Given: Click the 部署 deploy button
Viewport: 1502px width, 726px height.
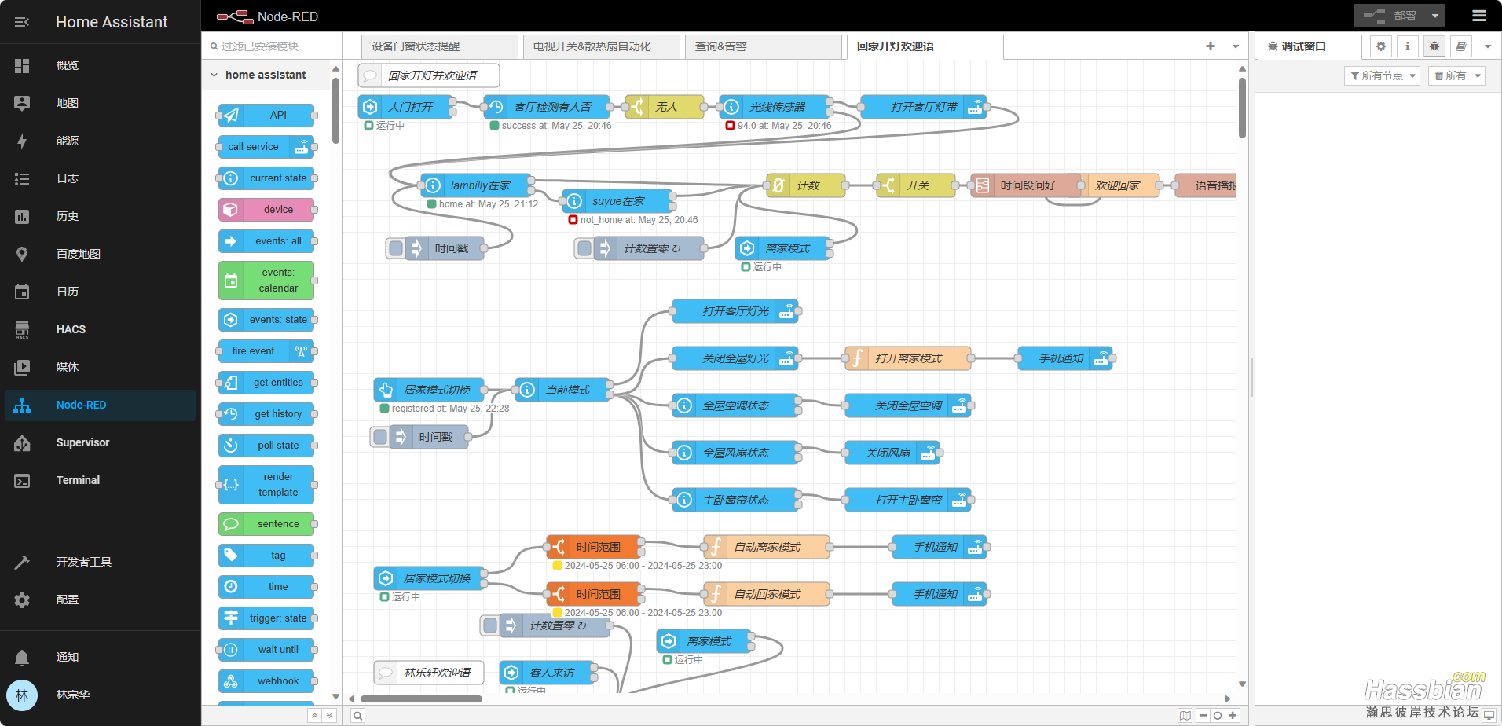Looking at the screenshot, I should pos(1390,16).
